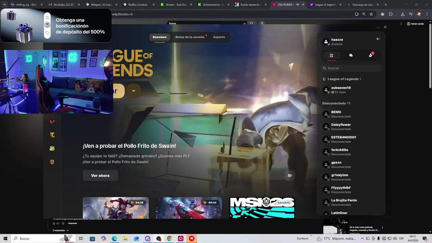Click the tag icon on promo overlay

[47, 33]
